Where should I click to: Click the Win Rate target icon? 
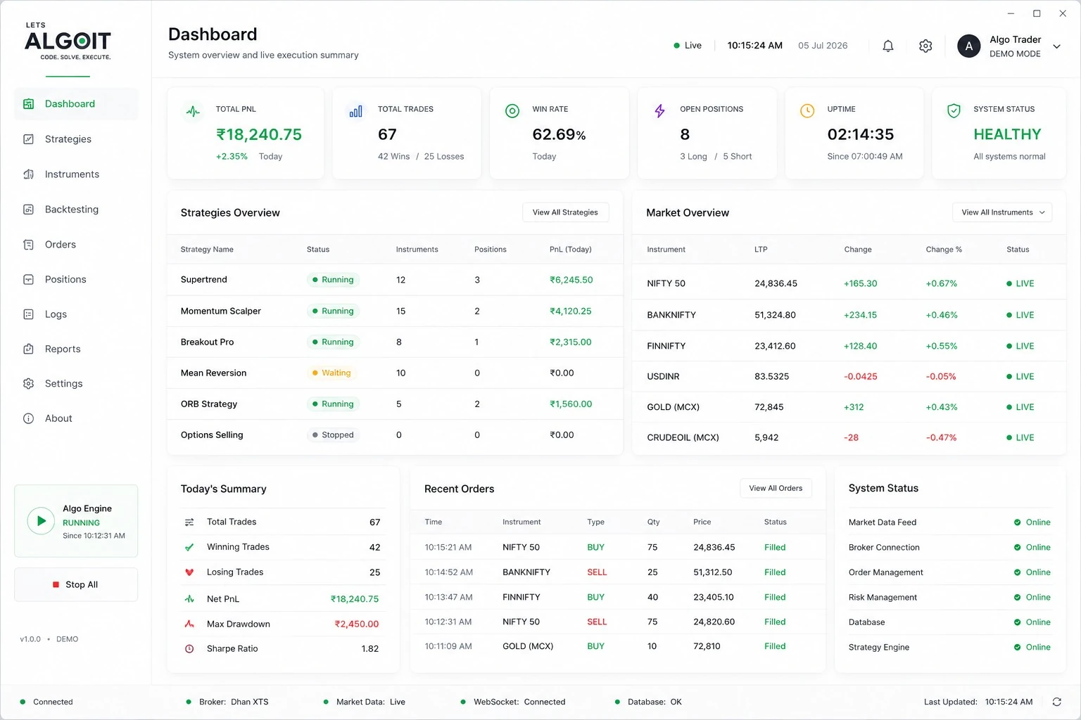point(512,111)
